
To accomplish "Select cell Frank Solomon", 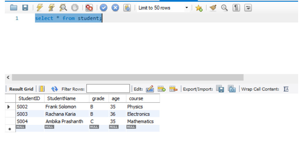I will pos(67,107).
